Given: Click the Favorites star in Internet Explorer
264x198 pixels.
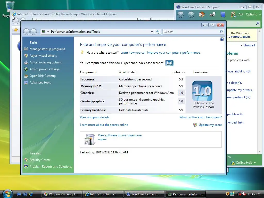Looking at the screenshot, I should point(16,30).
